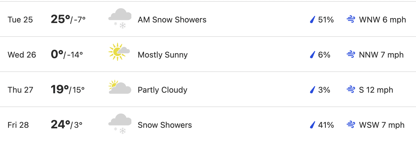
Task: Click the wind icon beside WSW 7 mph
Action: [351, 125]
